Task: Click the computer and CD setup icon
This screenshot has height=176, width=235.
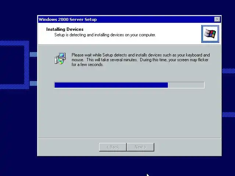Action: tap(60, 58)
